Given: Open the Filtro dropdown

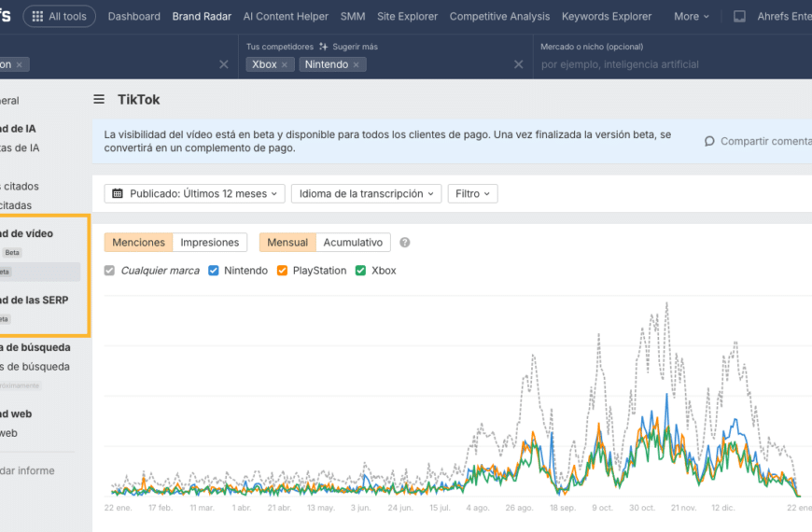Looking at the screenshot, I should [472, 193].
